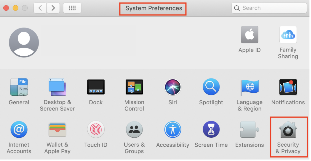311x161 pixels.
Task: Open Touch ID settings
Action: pyautogui.click(x=96, y=130)
